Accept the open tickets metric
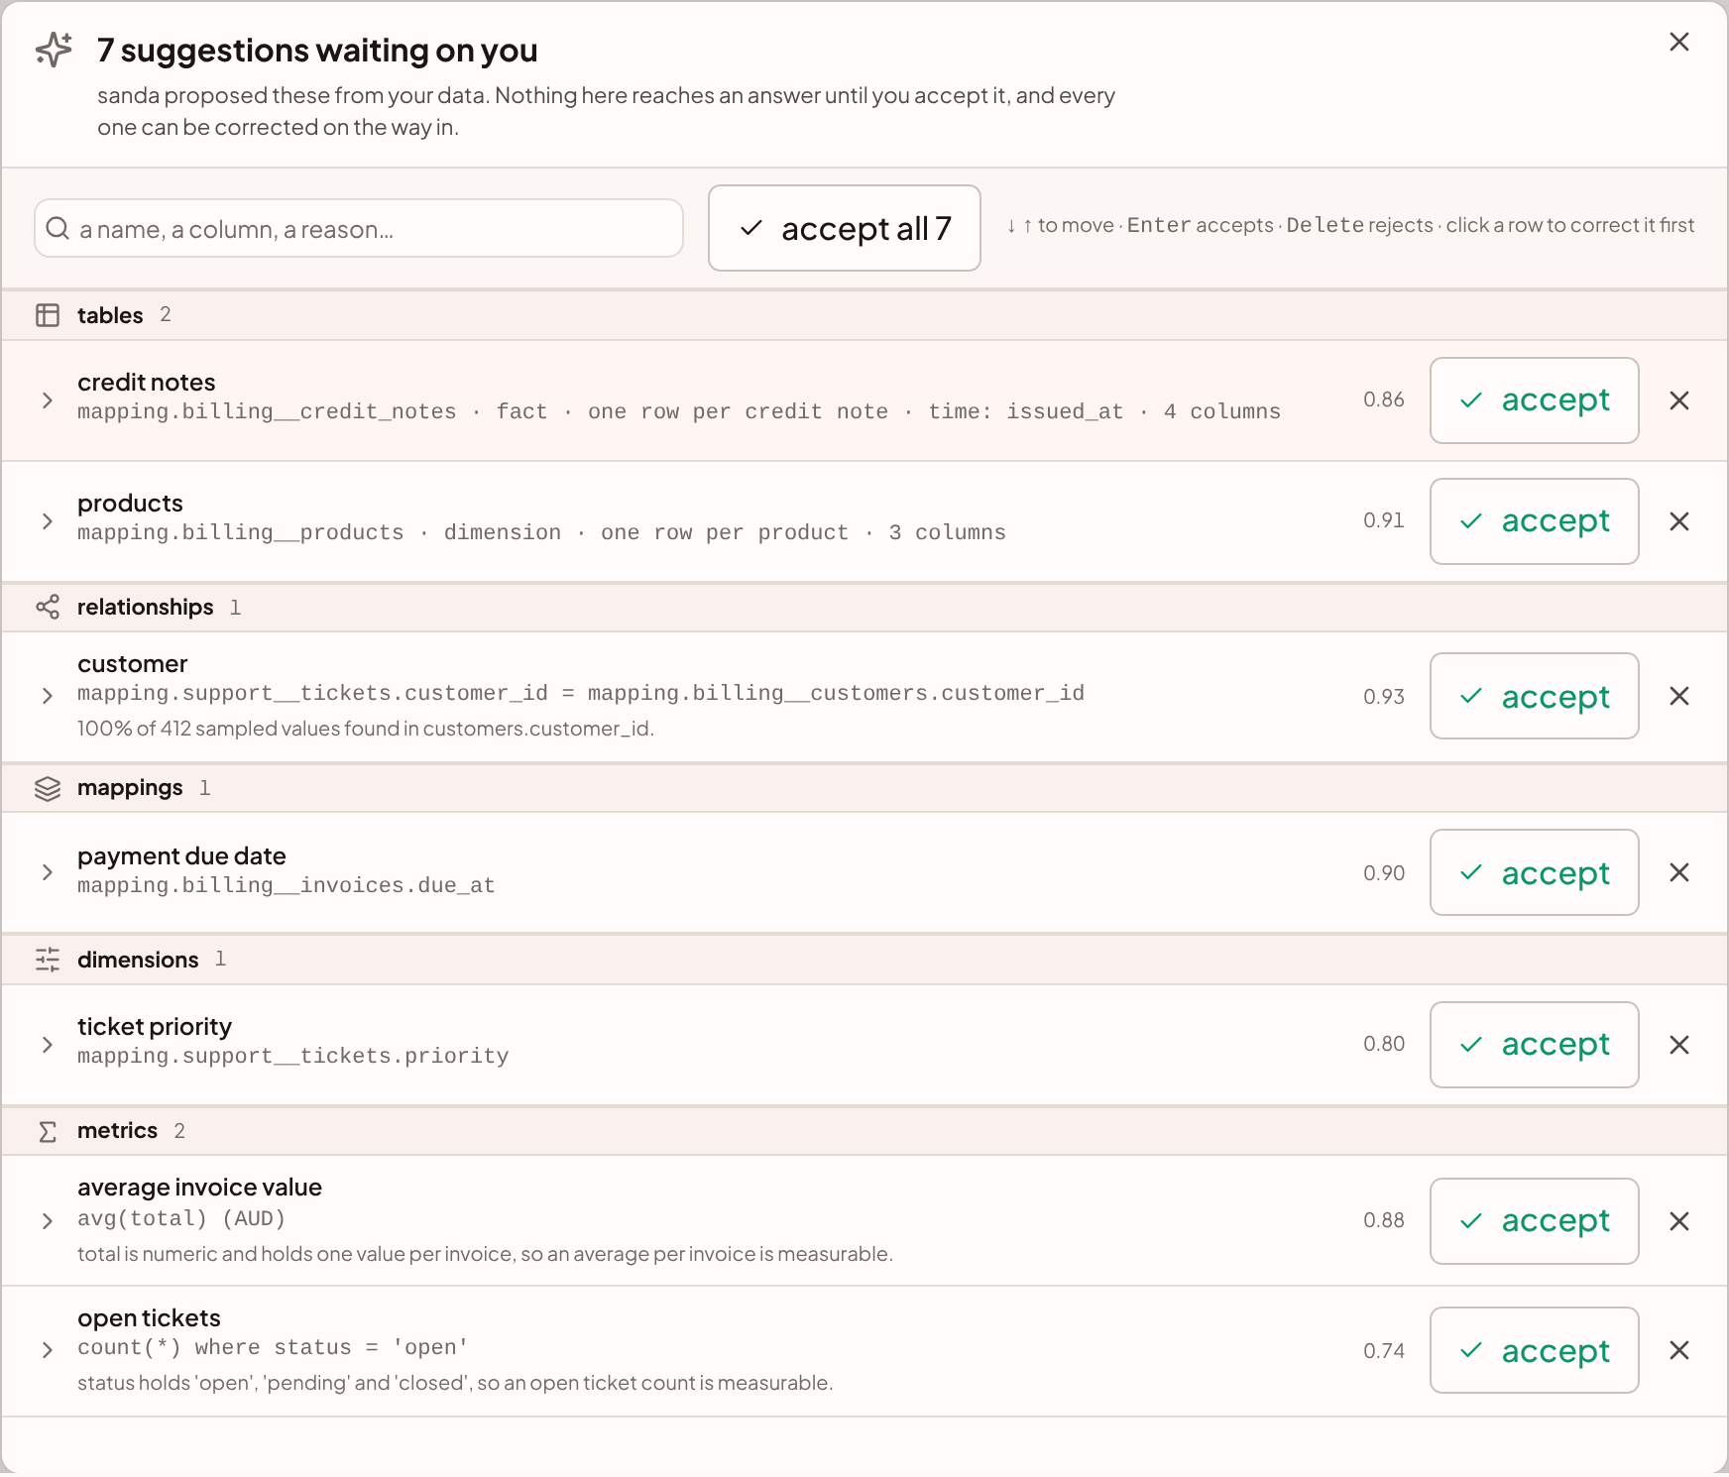Screen dimensions: 1729x1477 pyautogui.click(x=1534, y=1350)
